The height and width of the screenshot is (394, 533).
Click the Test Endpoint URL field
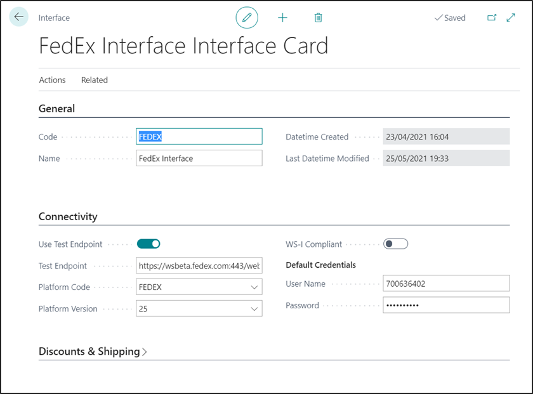pyautogui.click(x=199, y=265)
